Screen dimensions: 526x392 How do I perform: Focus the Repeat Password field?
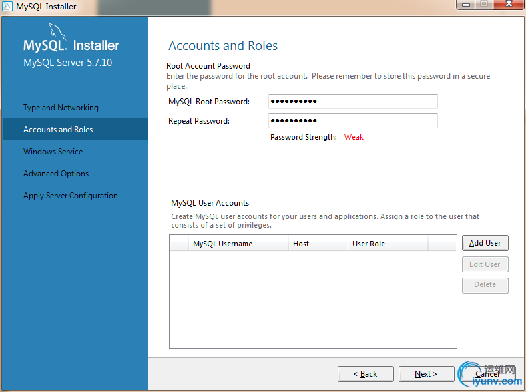tap(353, 120)
